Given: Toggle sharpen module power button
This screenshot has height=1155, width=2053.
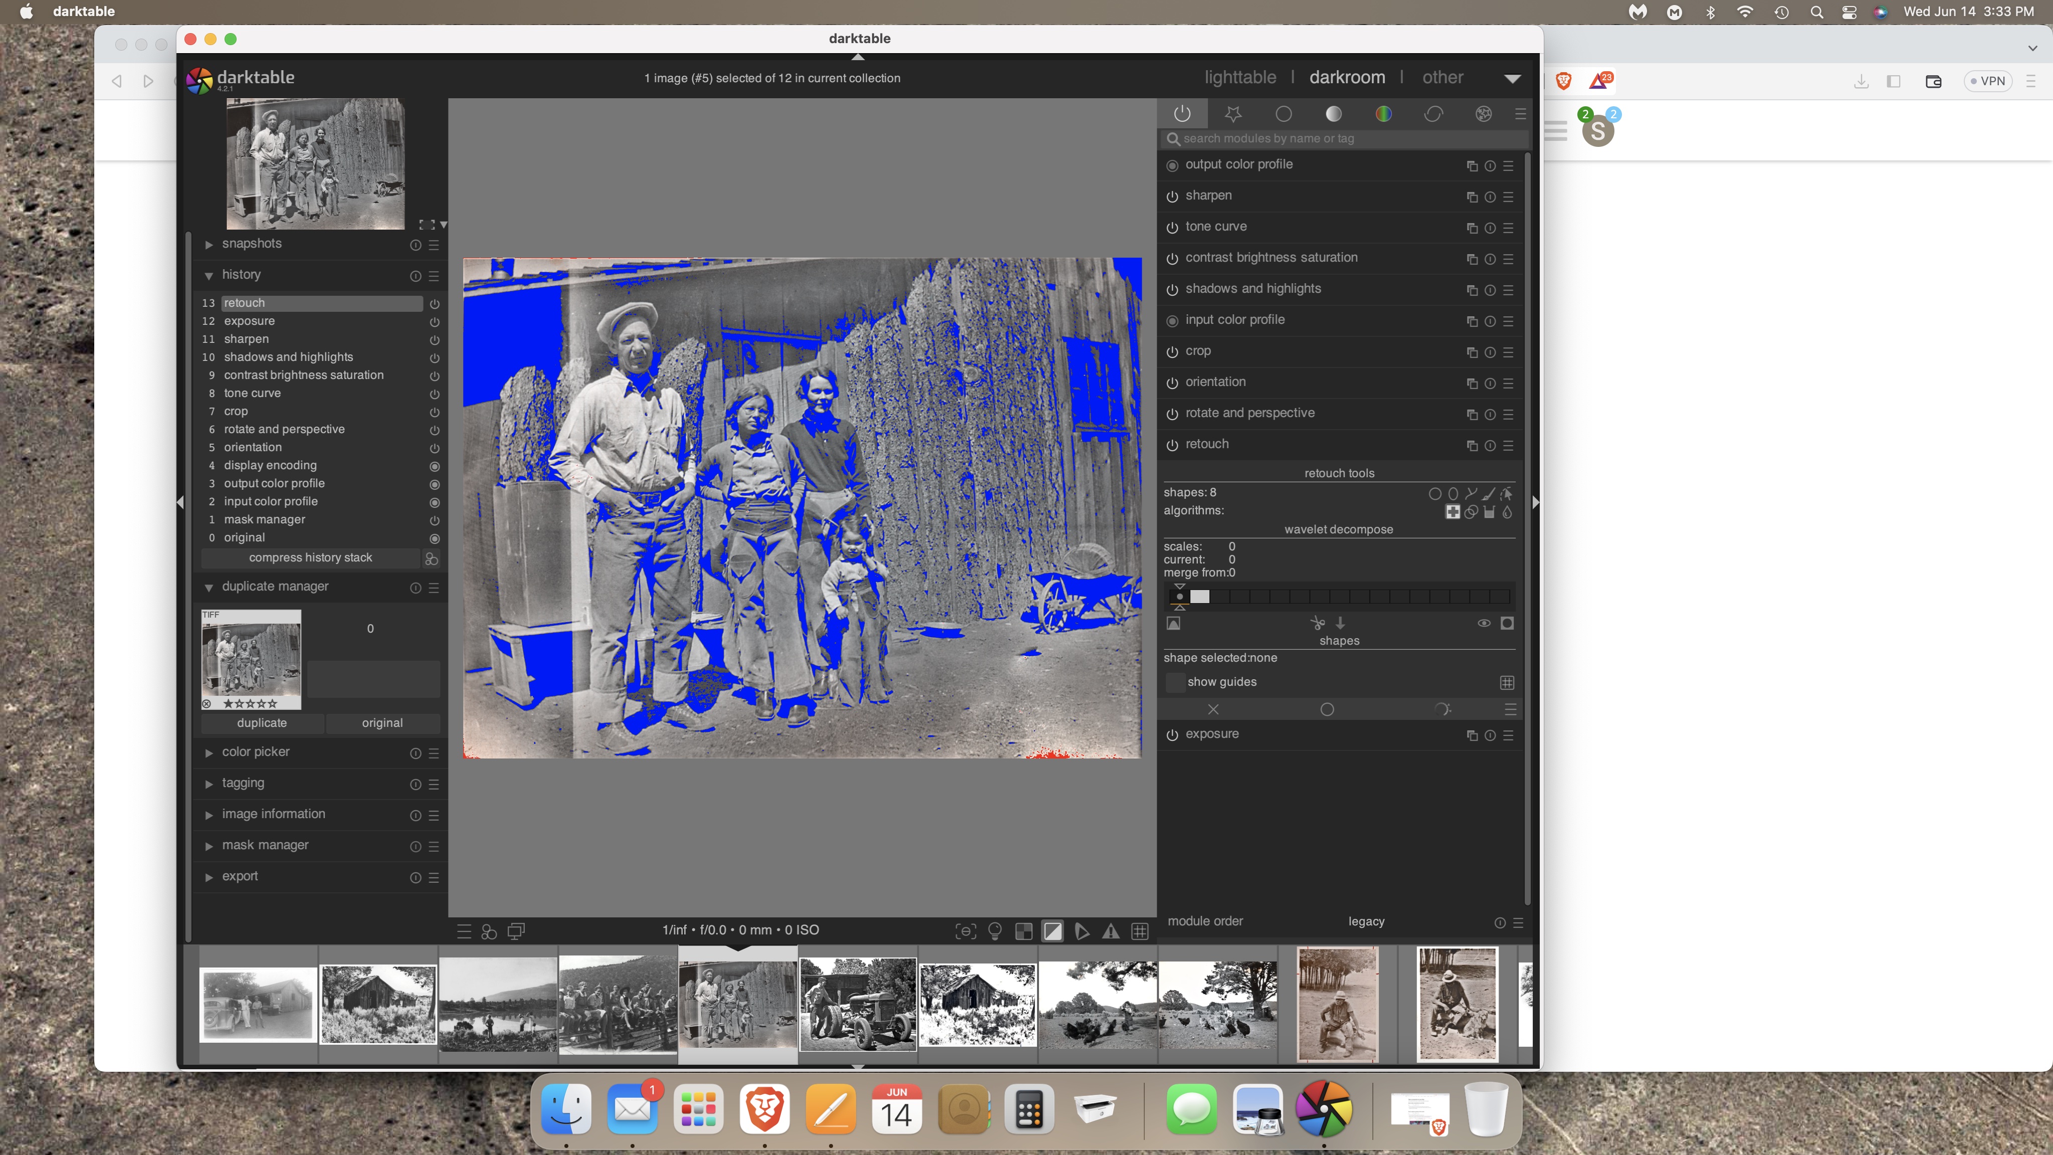Looking at the screenshot, I should (1171, 196).
